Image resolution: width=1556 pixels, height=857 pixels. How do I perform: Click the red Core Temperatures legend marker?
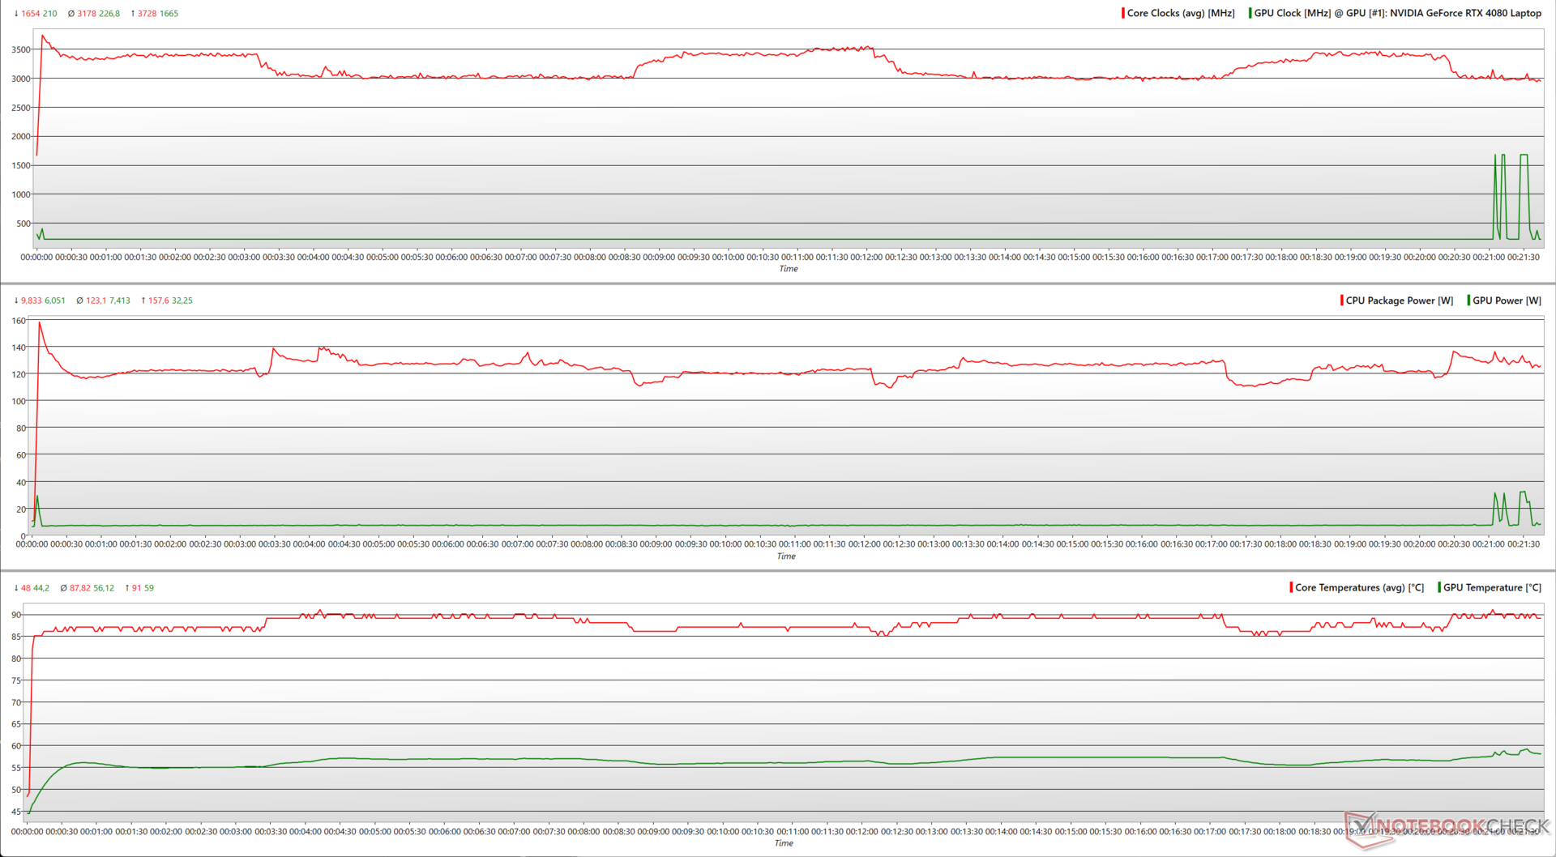click(x=1291, y=587)
